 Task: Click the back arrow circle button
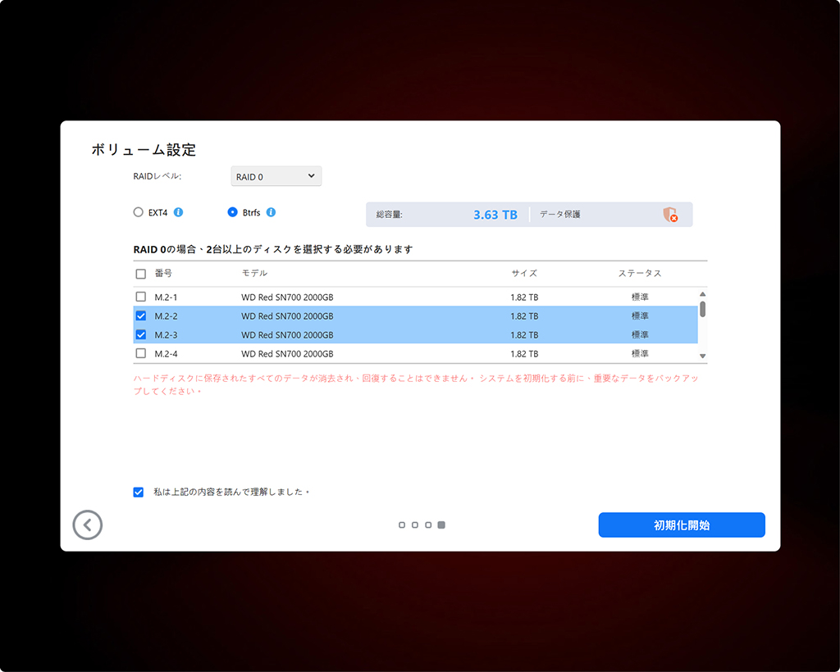[87, 524]
